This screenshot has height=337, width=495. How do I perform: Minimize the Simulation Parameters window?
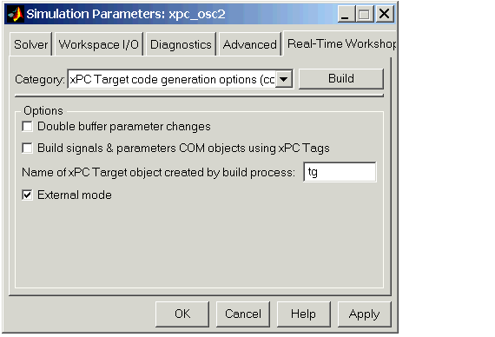coord(346,14)
